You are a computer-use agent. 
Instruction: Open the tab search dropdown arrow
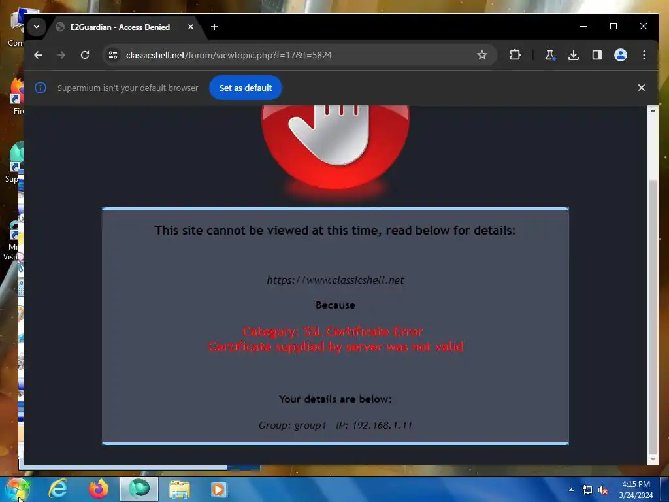coord(37,27)
